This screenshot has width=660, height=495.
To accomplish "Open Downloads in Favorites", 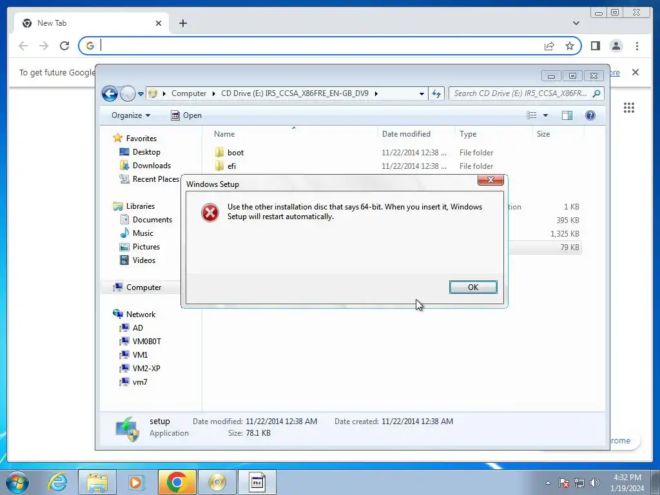I will coord(151,166).
